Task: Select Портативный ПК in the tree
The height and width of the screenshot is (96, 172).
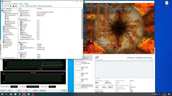Action: 11,23
